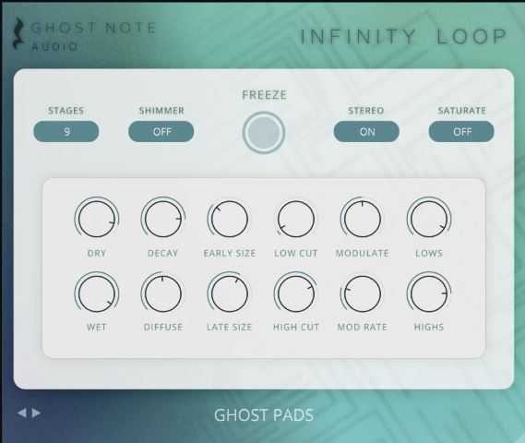Click the Late Size knob
This screenshot has height=443, width=525.
tap(230, 294)
